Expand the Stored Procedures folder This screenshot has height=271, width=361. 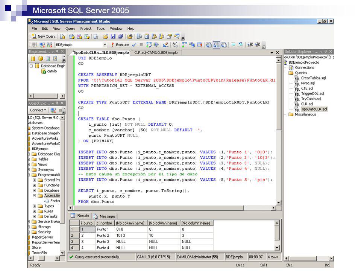[x=34, y=180]
